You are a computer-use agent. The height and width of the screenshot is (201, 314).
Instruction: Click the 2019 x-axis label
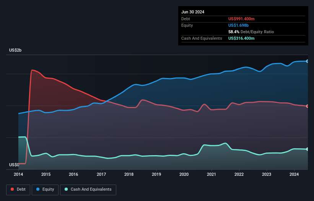click(x=156, y=174)
